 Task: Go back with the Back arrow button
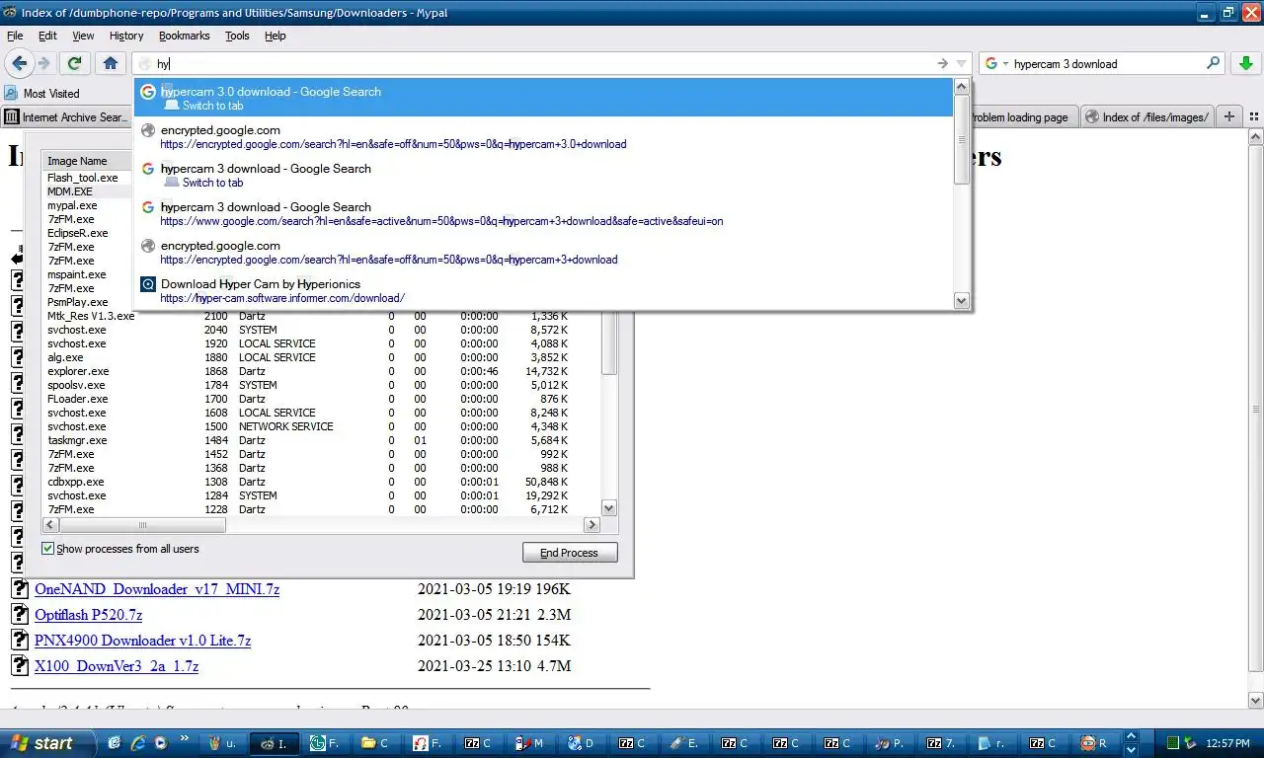coord(19,63)
